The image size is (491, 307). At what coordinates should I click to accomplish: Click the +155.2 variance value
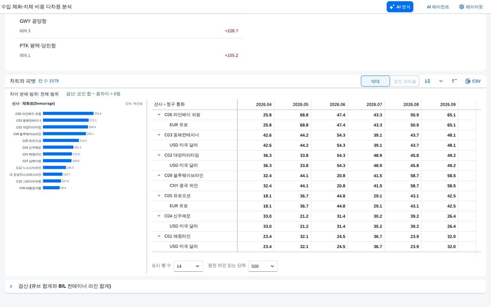click(x=231, y=55)
